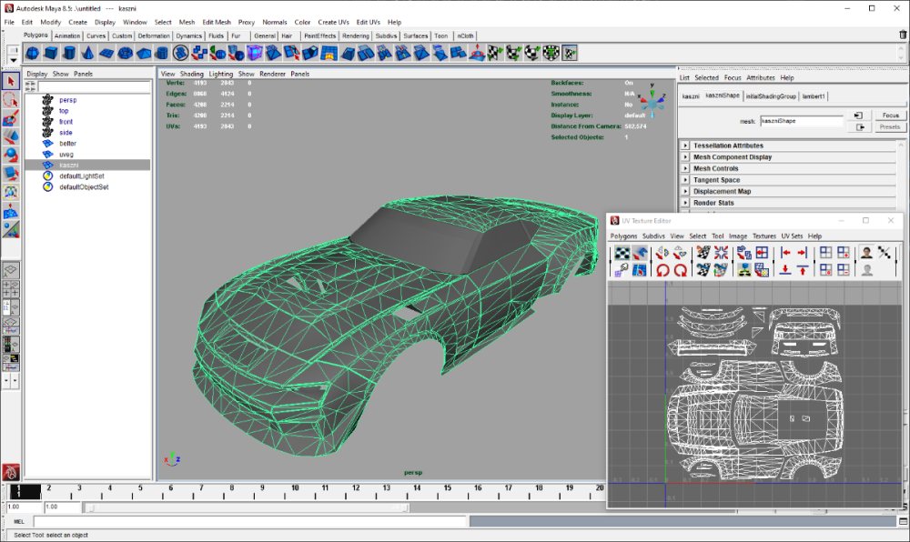Select kaszni object in the outliner
910x542 pixels.
point(69,166)
